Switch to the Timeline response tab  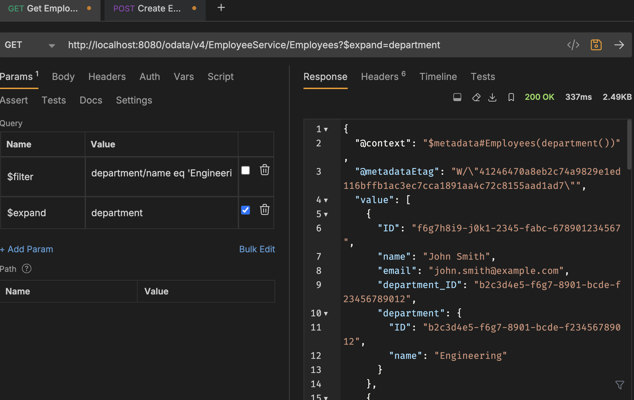pos(438,77)
